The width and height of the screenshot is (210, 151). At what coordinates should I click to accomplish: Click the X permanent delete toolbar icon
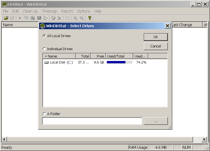point(59,18)
